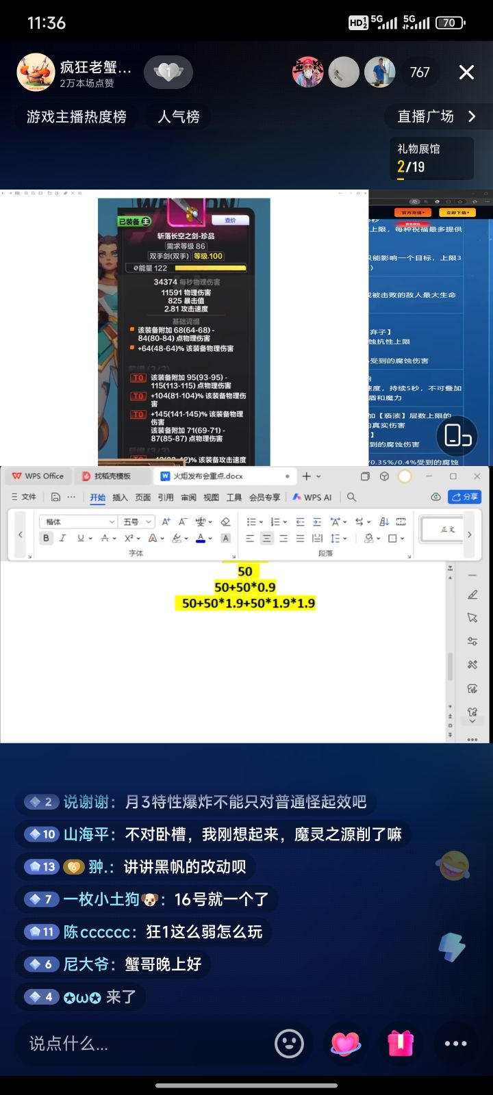
Task: Click the distributed alignment icon
Action: click(317, 539)
